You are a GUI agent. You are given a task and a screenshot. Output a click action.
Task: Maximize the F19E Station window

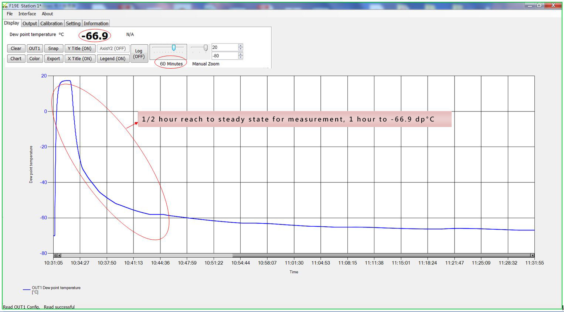tap(539, 6)
